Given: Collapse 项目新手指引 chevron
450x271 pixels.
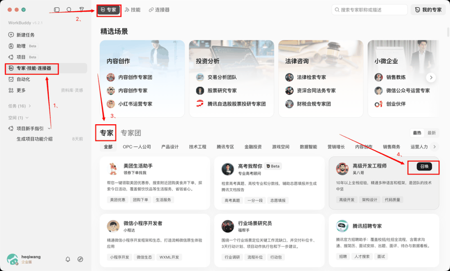Looking at the screenshot, I should point(49,128).
